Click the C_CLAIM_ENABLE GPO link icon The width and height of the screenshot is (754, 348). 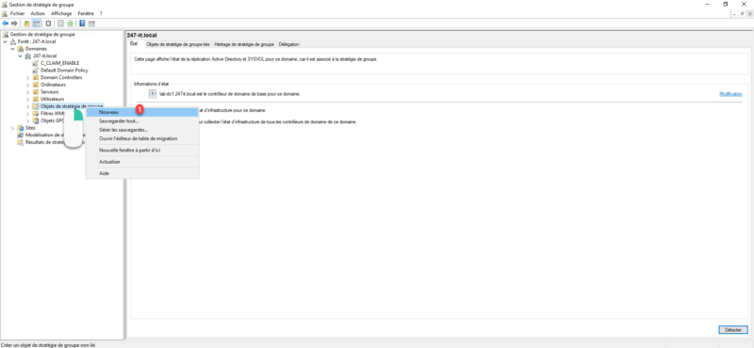pyautogui.click(x=35, y=63)
